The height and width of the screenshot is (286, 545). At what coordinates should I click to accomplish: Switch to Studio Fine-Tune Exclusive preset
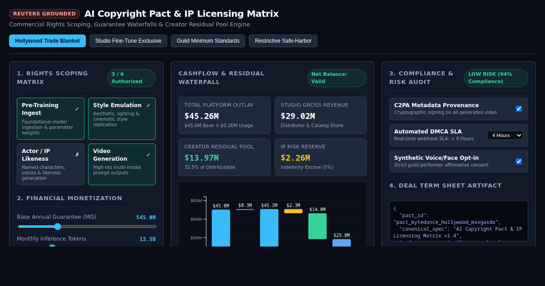click(x=128, y=41)
